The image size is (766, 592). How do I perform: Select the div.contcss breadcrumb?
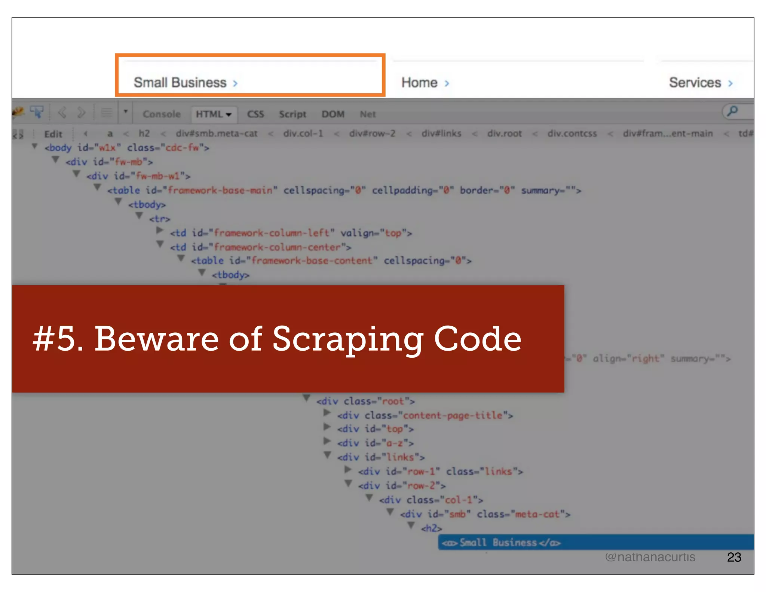click(572, 134)
